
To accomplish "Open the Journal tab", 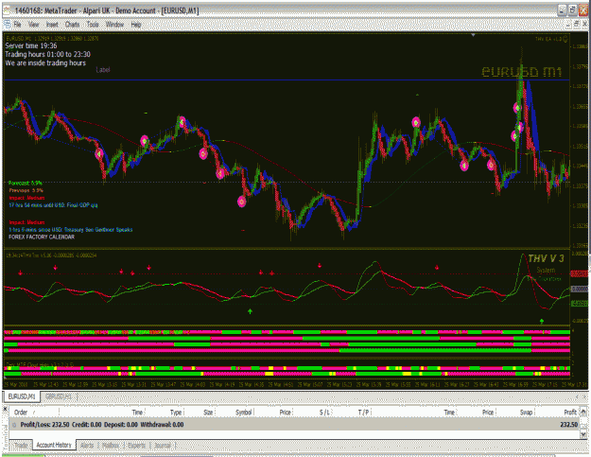I will pyautogui.click(x=163, y=446).
